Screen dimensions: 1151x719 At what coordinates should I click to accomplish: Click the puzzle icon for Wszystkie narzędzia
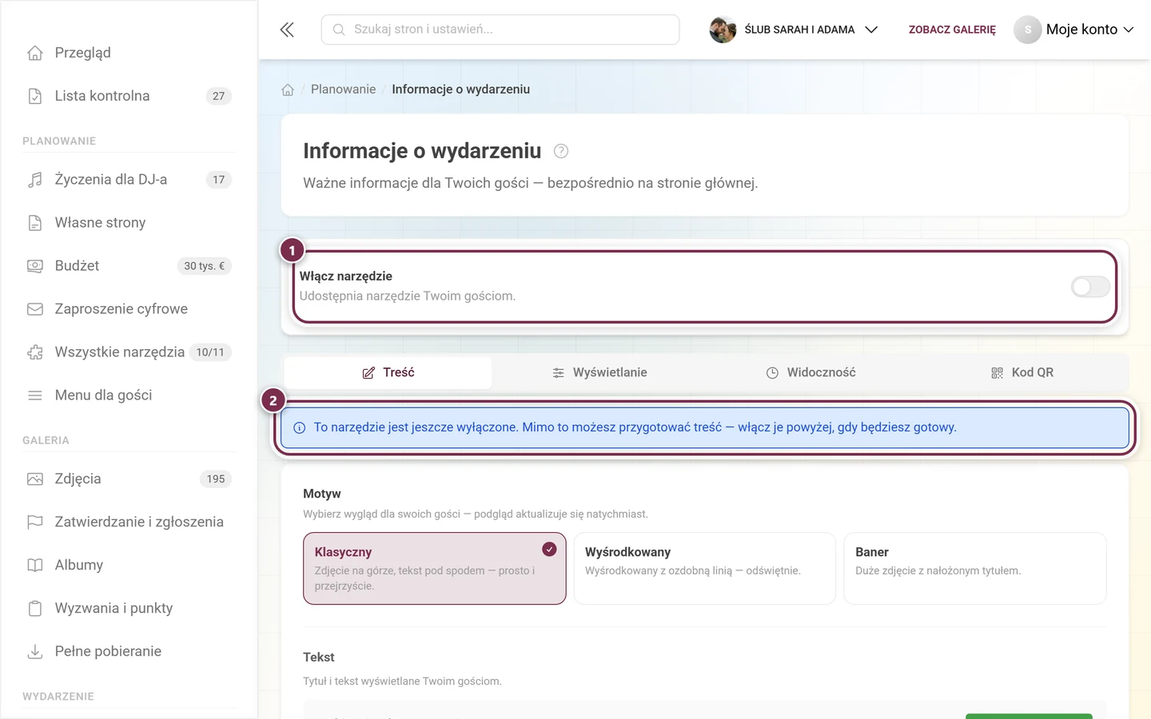pos(35,352)
